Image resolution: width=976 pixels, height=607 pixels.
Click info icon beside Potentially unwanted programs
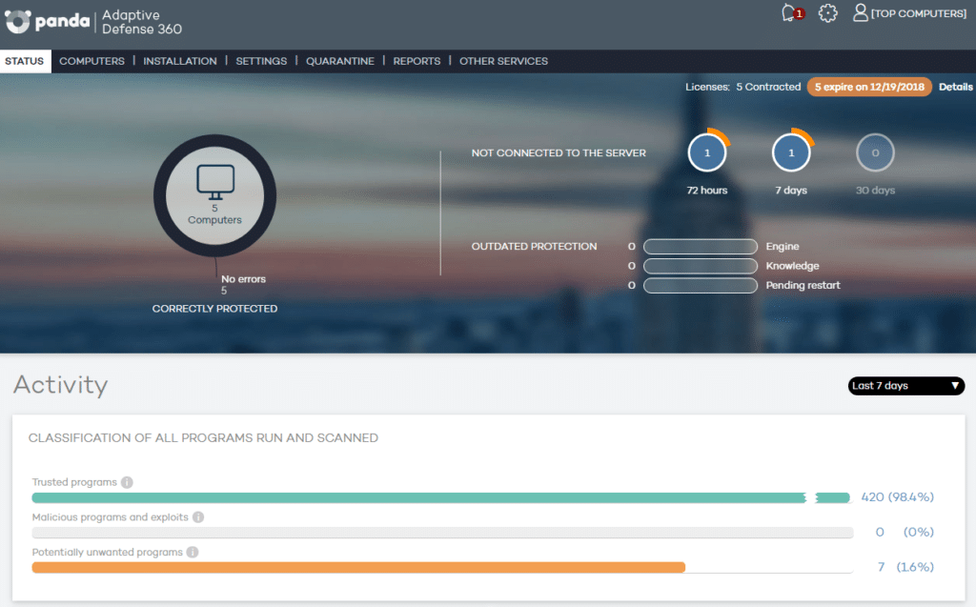[x=192, y=552]
